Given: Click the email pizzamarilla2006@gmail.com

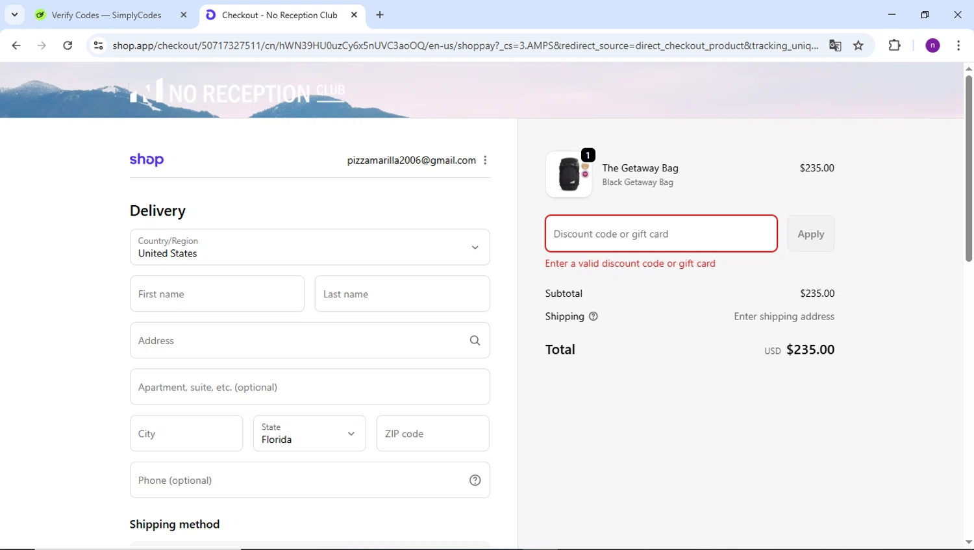Looking at the screenshot, I should (411, 160).
